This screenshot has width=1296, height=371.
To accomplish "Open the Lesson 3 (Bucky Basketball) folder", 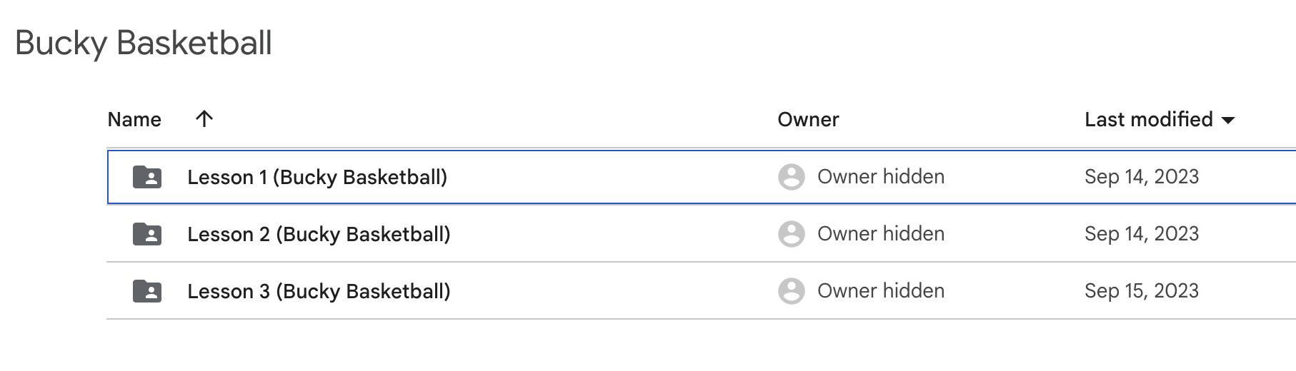I will pyautogui.click(x=319, y=291).
